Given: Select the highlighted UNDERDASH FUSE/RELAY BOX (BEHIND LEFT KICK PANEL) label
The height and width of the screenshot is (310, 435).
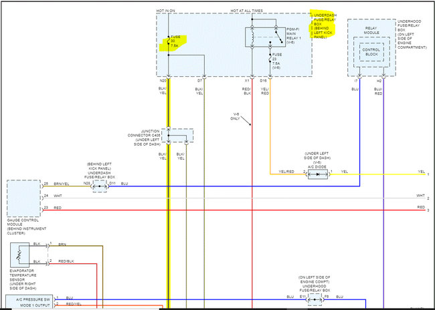Looking at the screenshot, I should tap(325, 26).
